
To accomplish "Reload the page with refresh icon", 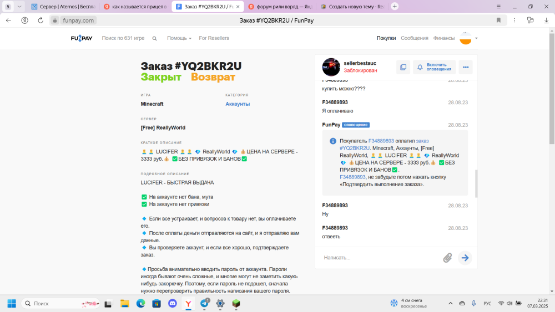I will 41,21.
